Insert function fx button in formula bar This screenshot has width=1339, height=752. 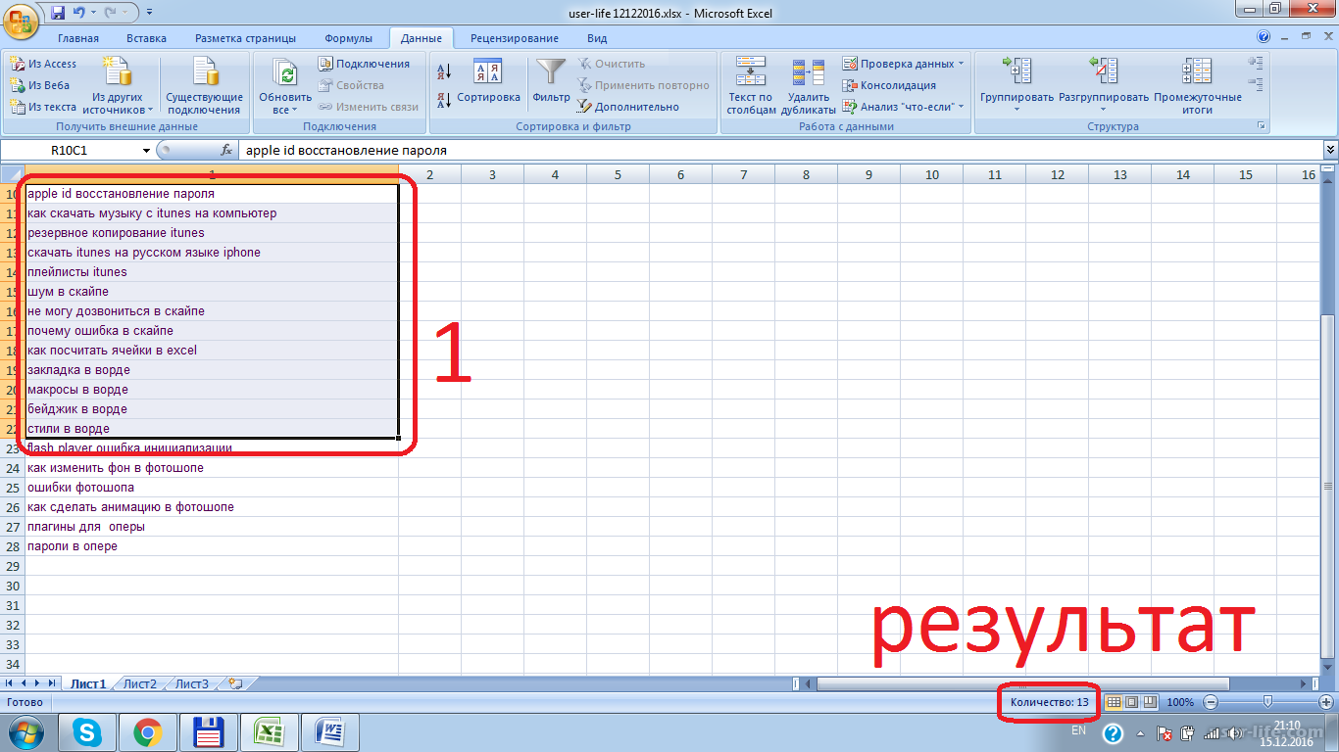226,151
